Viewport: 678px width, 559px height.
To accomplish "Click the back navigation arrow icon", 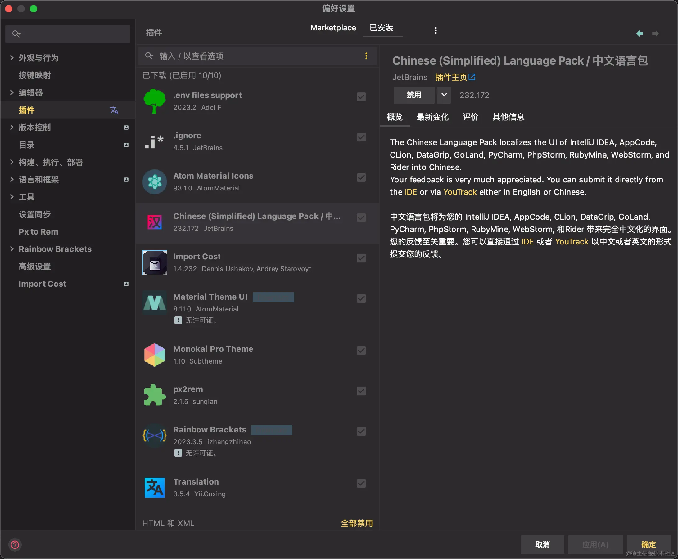I will pyautogui.click(x=639, y=34).
